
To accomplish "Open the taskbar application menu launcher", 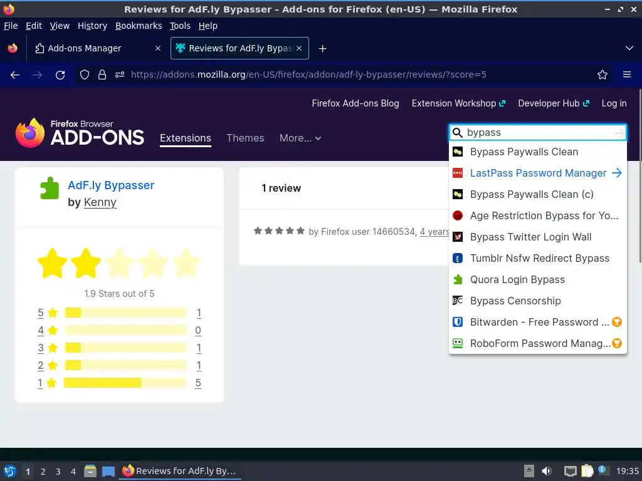I will point(10,471).
